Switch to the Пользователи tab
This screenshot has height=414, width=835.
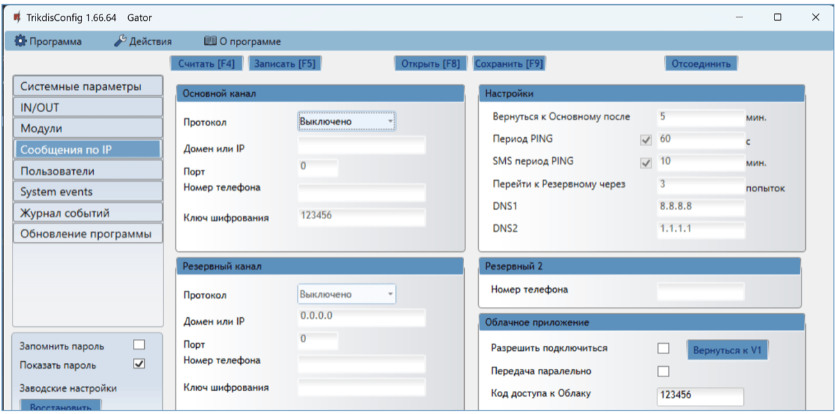(x=87, y=170)
